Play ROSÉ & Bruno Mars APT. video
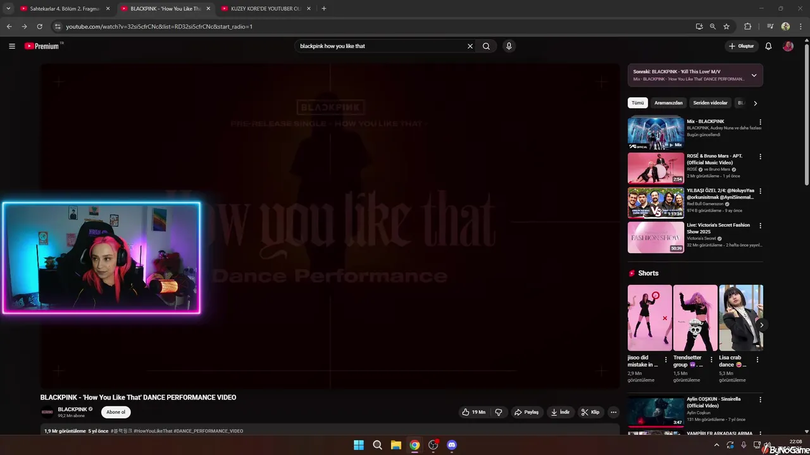This screenshot has height=455, width=810. click(656, 168)
